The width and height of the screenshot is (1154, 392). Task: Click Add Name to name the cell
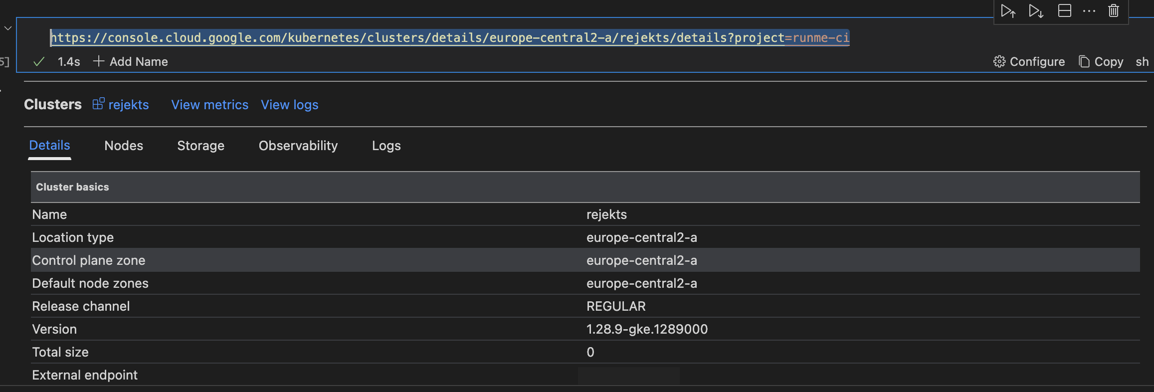(131, 62)
